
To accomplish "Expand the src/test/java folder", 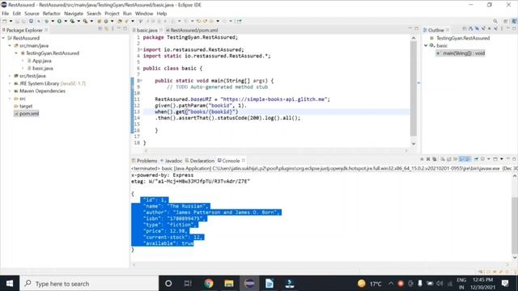I will [10, 76].
